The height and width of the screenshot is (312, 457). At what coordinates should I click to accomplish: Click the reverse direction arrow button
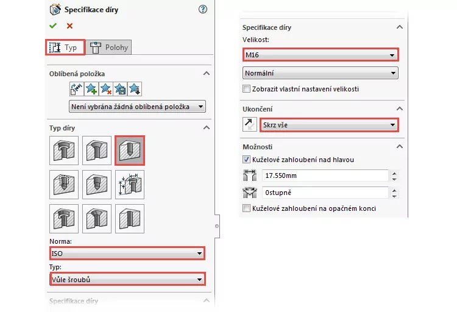[249, 124]
